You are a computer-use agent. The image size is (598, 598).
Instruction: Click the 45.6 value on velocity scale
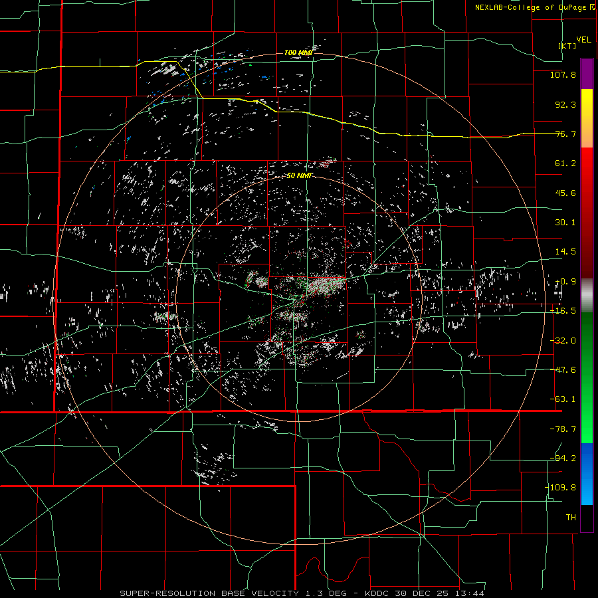coord(565,193)
